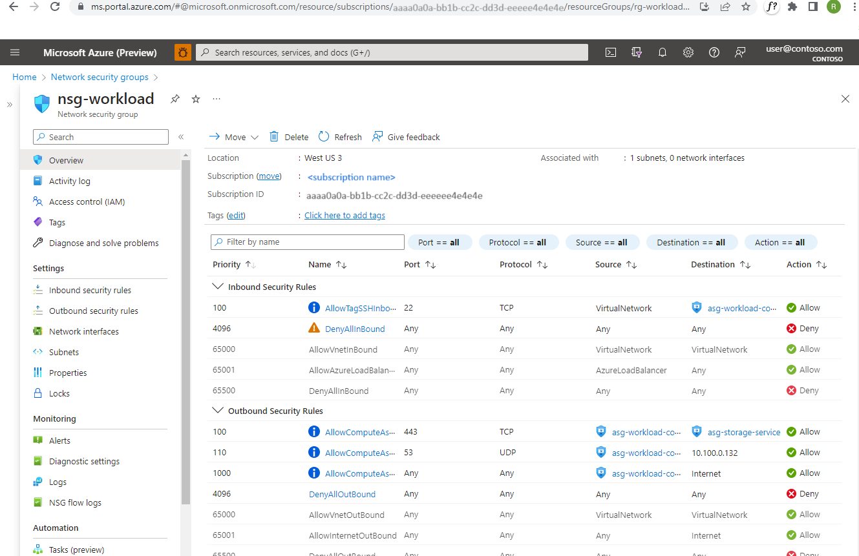Viewport: 859px width, 556px height.
Task: Open the Cloud Shell icon in top bar
Action: pyautogui.click(x=610, y=53)
